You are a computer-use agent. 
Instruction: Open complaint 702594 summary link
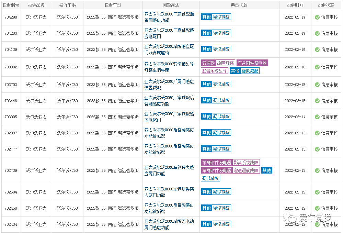pos(169,192)
